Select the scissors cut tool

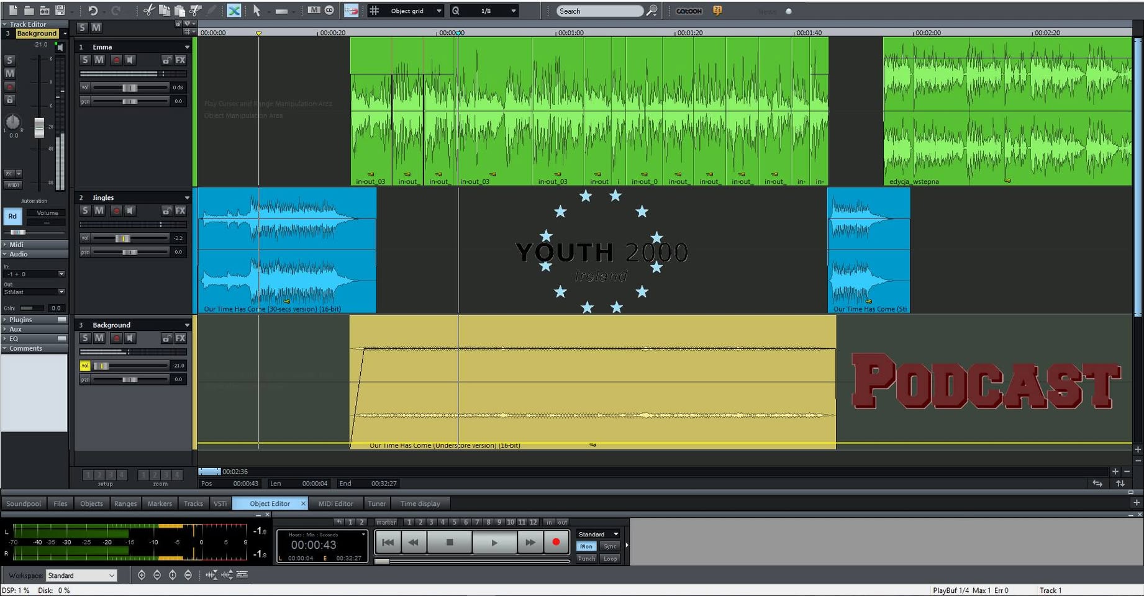point(148,11)
